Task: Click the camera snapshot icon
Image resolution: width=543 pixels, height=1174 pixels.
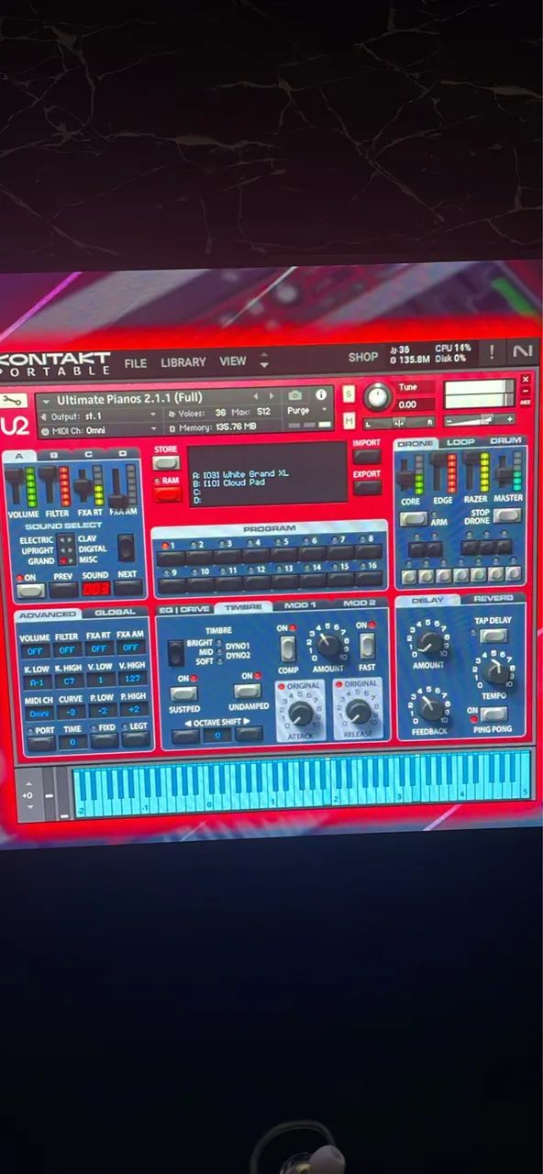Action: tap(294, 395)
